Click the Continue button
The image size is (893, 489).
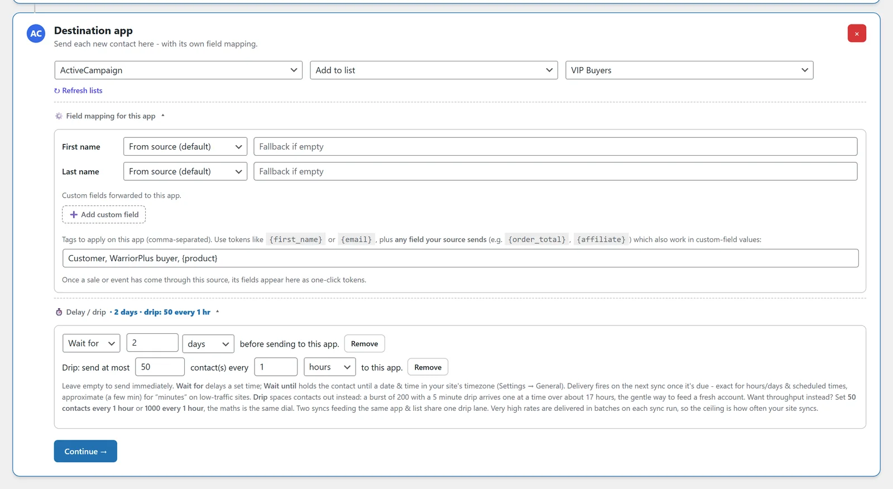[x=85, y=452]
